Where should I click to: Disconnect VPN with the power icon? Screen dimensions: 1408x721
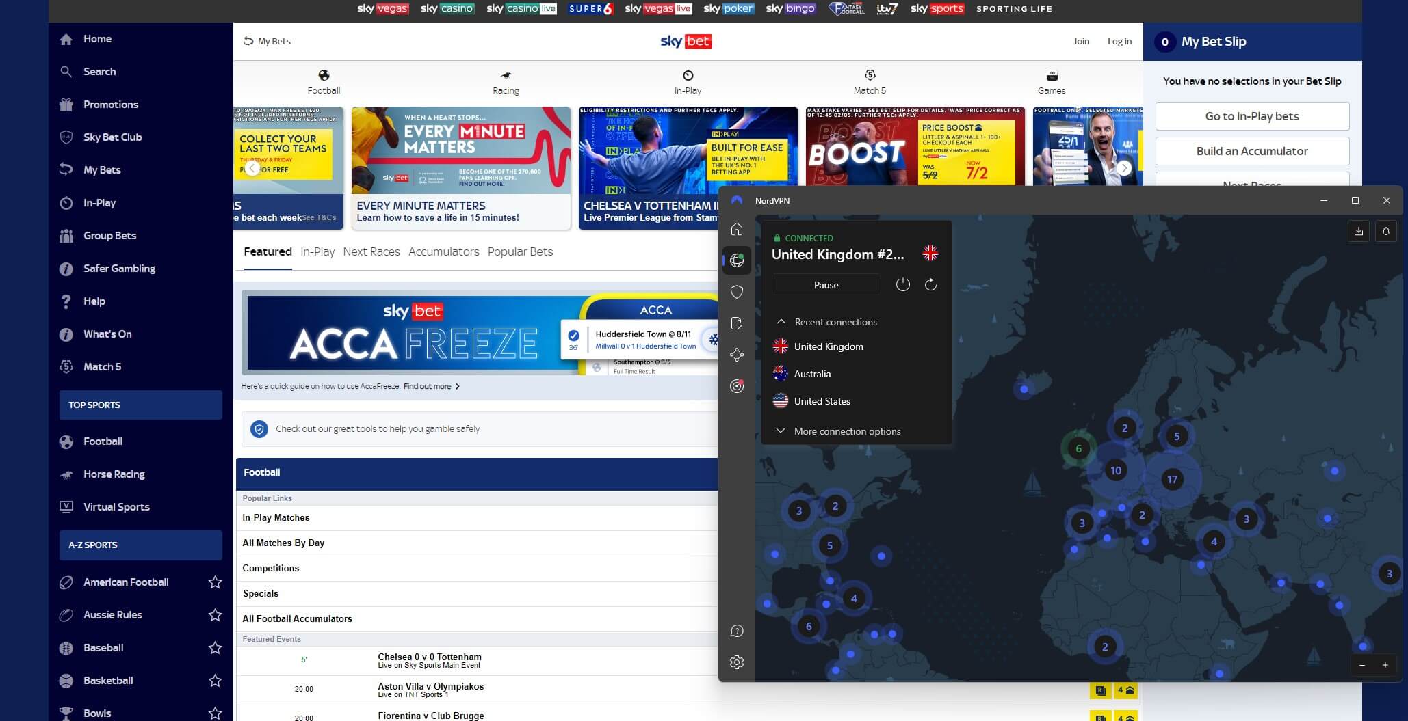point(903,284)
